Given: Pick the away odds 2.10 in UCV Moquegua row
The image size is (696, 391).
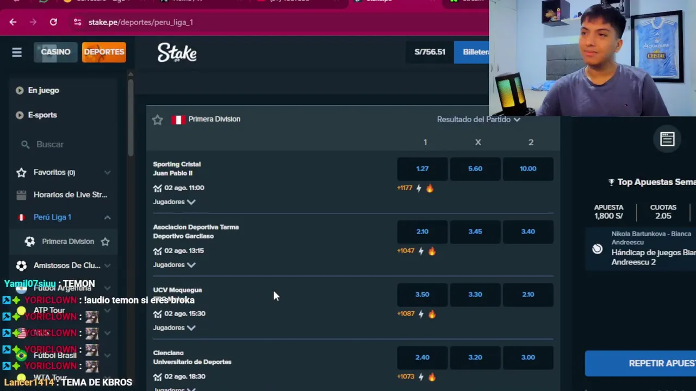Looking at the screenshot, I should pos(528,295).
